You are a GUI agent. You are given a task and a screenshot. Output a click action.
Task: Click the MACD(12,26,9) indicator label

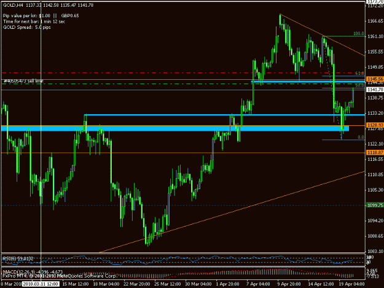click(33, 272)
